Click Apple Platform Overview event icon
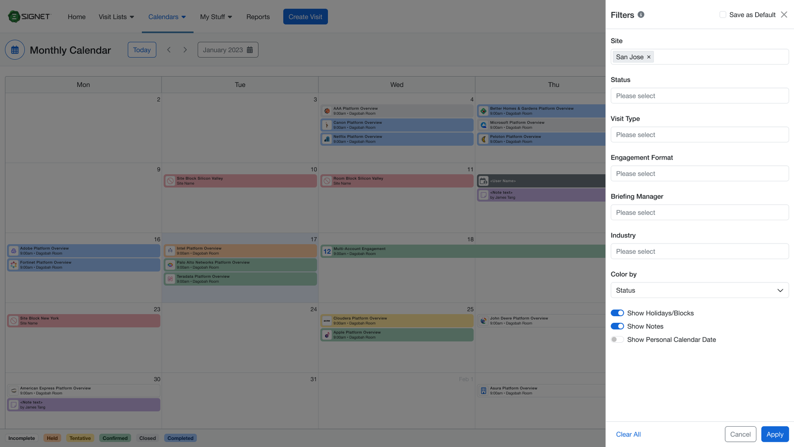This screenshot has width=794, height=447. tap(327, 335)
